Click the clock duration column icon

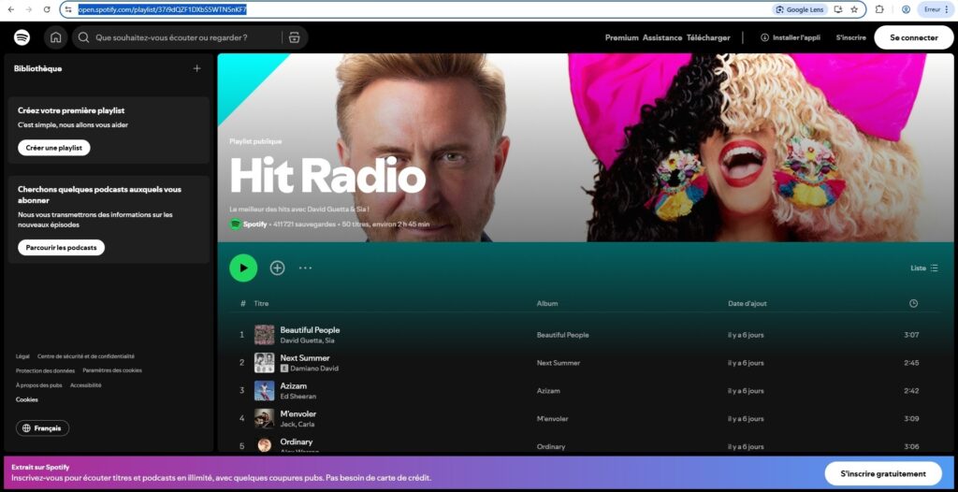coord(913,303)
